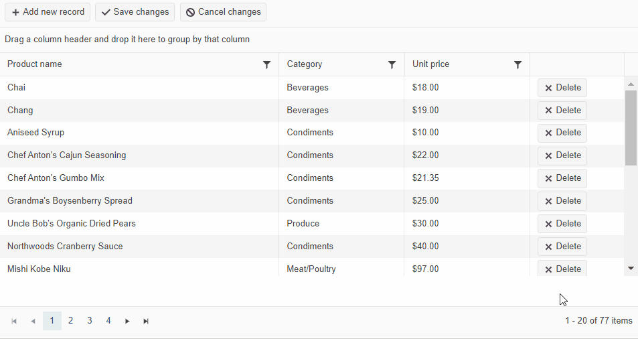Click the scrollbar up arrow
Image resolution: width=638 pixels, height=339 pixels.
[x=631, y=84]
